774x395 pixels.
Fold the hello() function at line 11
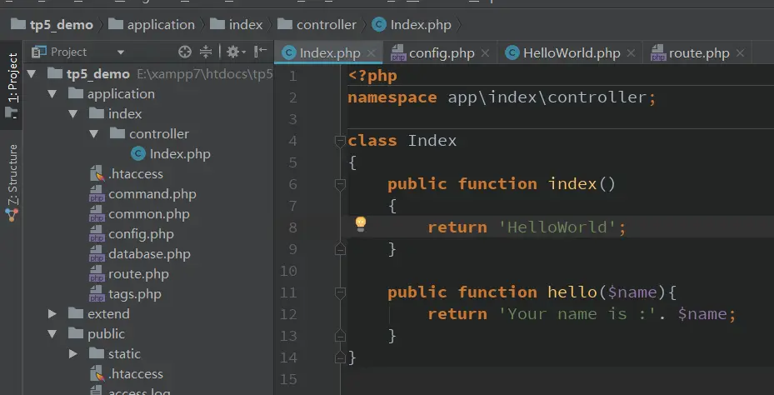[x=340, y=293]
